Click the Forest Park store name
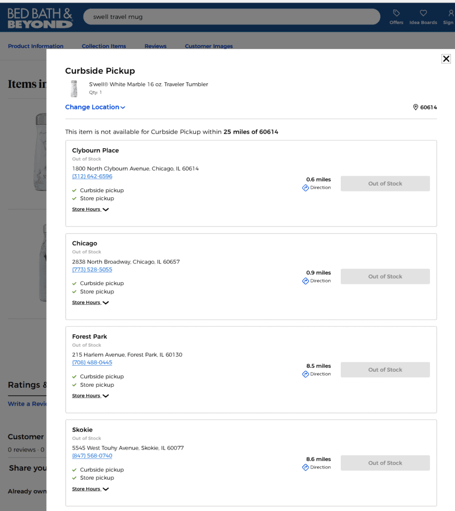Image resolution: width=455 pixels, height=511 pixels. (x=90, y=337)
